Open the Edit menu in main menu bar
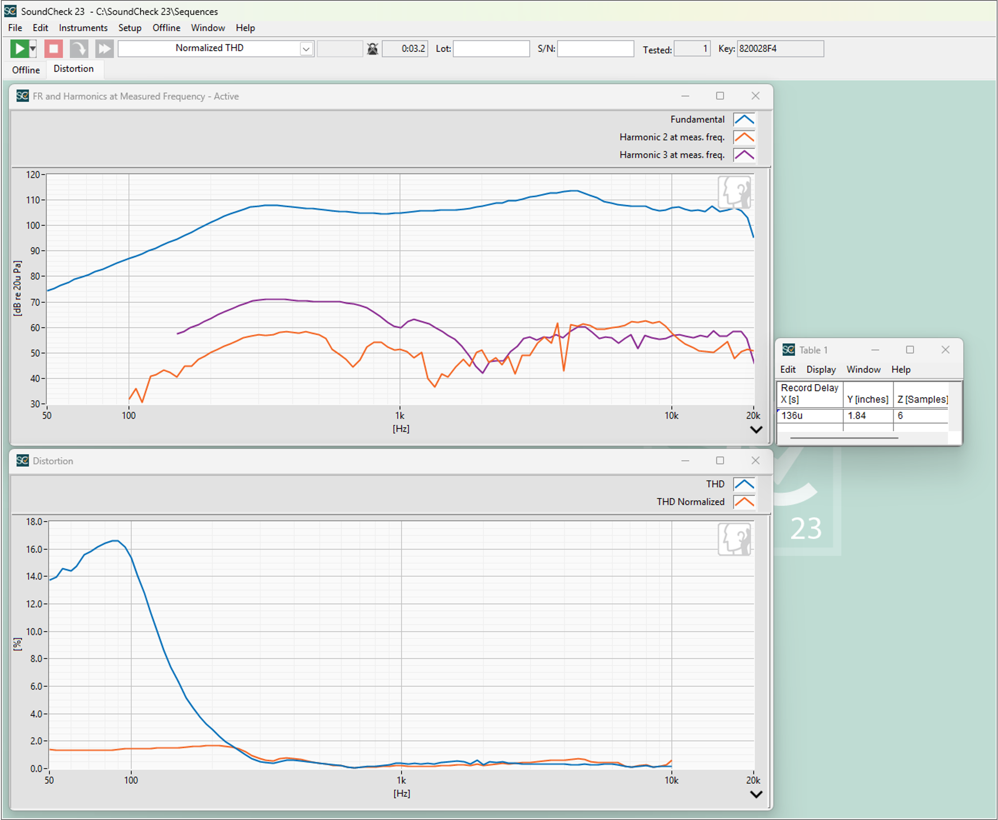Image resolution: width=998 pixels, height=820 pixels. click(41, 28)
